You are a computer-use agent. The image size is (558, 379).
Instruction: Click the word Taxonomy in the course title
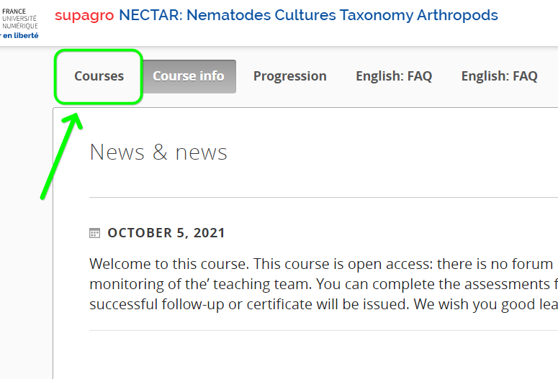(376, 16)
